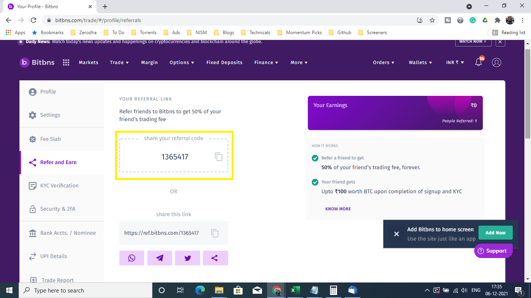Copy the referral code 1365417
The image size is (531, 298).
coord(218,156)
